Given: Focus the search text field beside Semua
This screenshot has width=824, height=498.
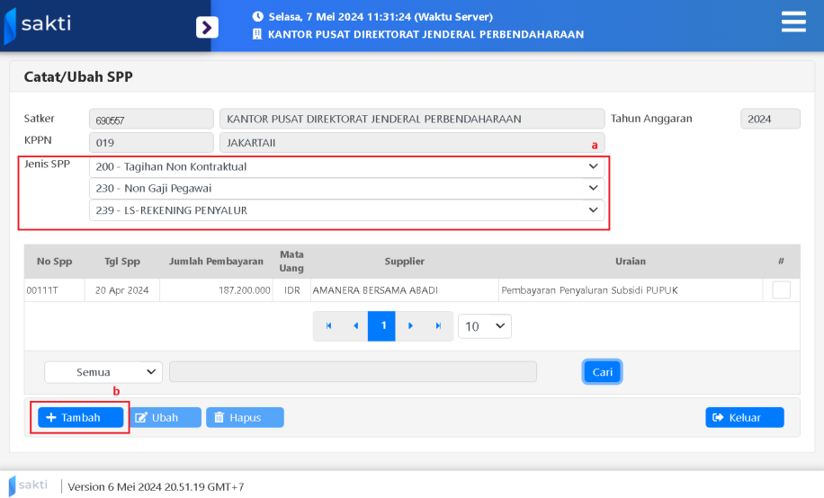Looking at the screenshot, I should click(353, 372).
